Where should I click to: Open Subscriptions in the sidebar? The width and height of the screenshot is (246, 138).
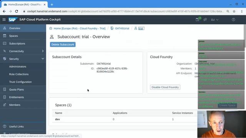pyautogui.click(x=23, y=43)
